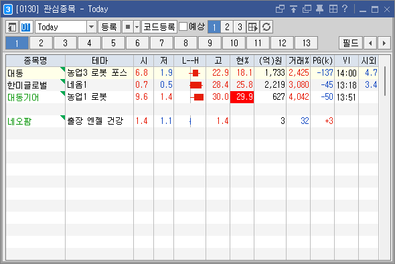Select watchlist group tab 7
This screenshot has height=264, width=395.
click(x=161, y=43)
